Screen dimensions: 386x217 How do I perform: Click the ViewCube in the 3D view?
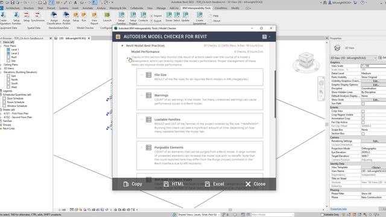coord(306,60)
